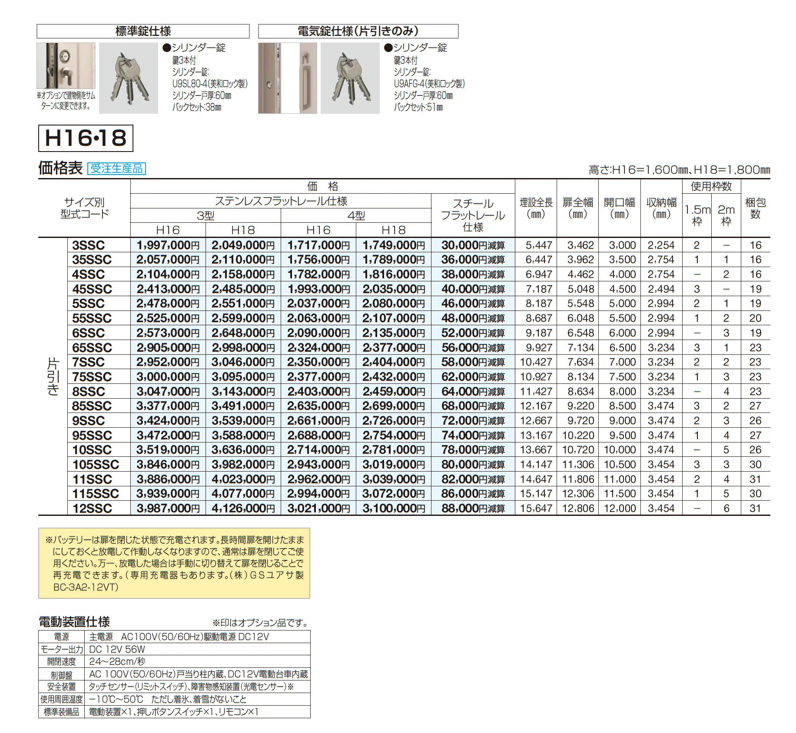Select model code 35SSC

coord(92,260)
